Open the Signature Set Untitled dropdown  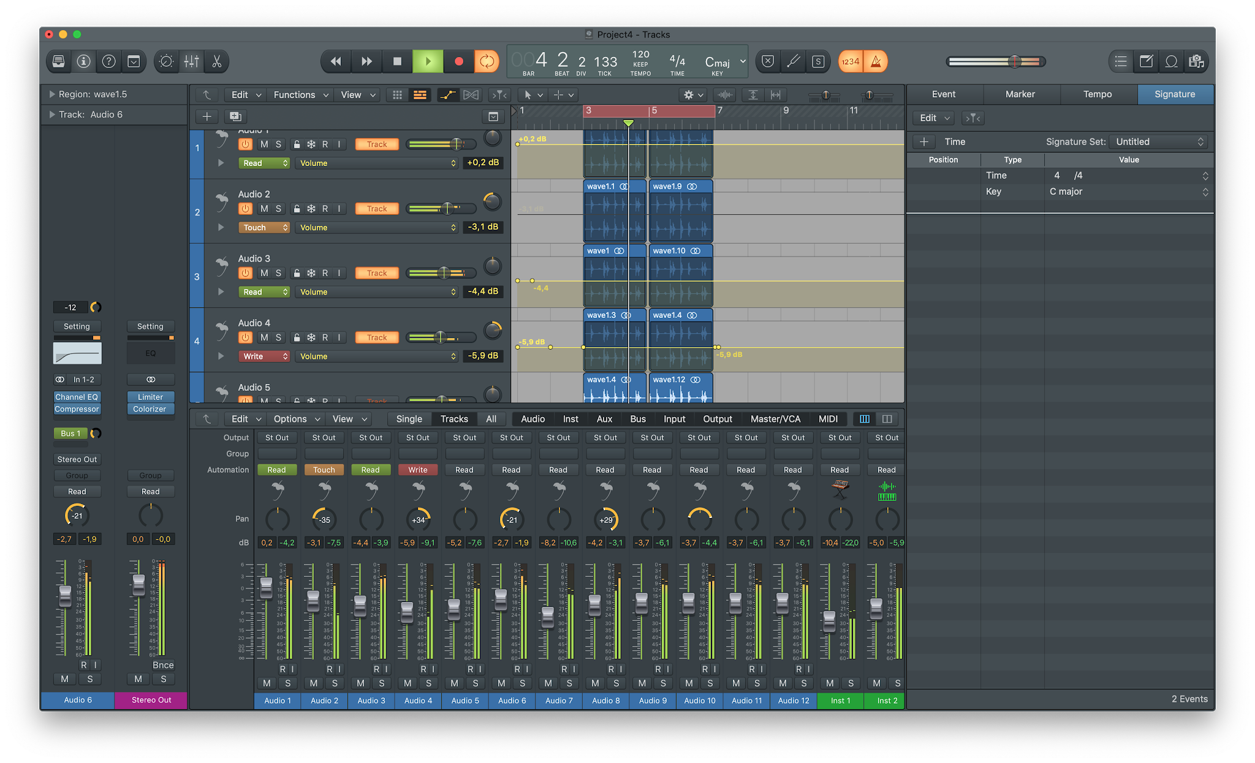(1159, 141)
